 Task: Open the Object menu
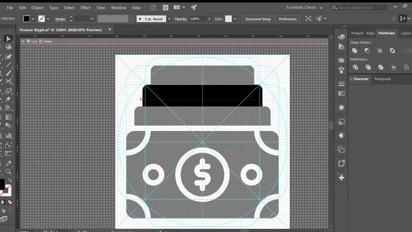(x=37, y=8)
